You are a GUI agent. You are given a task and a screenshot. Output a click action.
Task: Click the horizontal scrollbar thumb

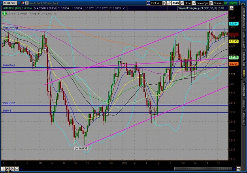pyautogui.click(x=203, y=169)
